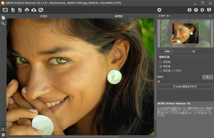Switch to the 処理後 (After) tab

tap(119, 16)
